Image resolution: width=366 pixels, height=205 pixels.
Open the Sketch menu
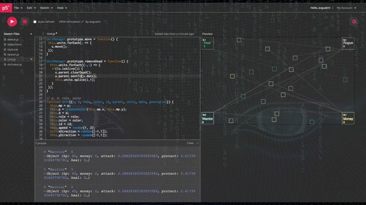pyautogui.click(x=46, y=7)
